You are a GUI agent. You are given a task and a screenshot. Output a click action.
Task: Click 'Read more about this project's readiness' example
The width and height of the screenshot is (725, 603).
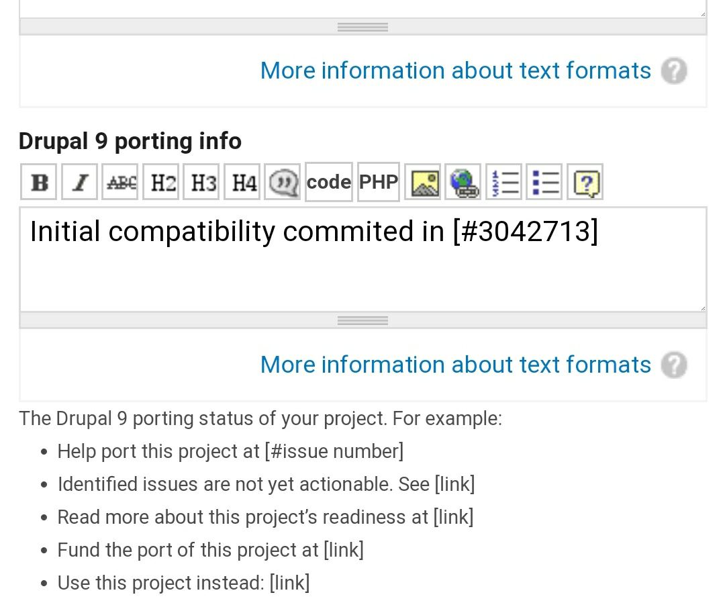pyautogui.click(x=265, y=517)
